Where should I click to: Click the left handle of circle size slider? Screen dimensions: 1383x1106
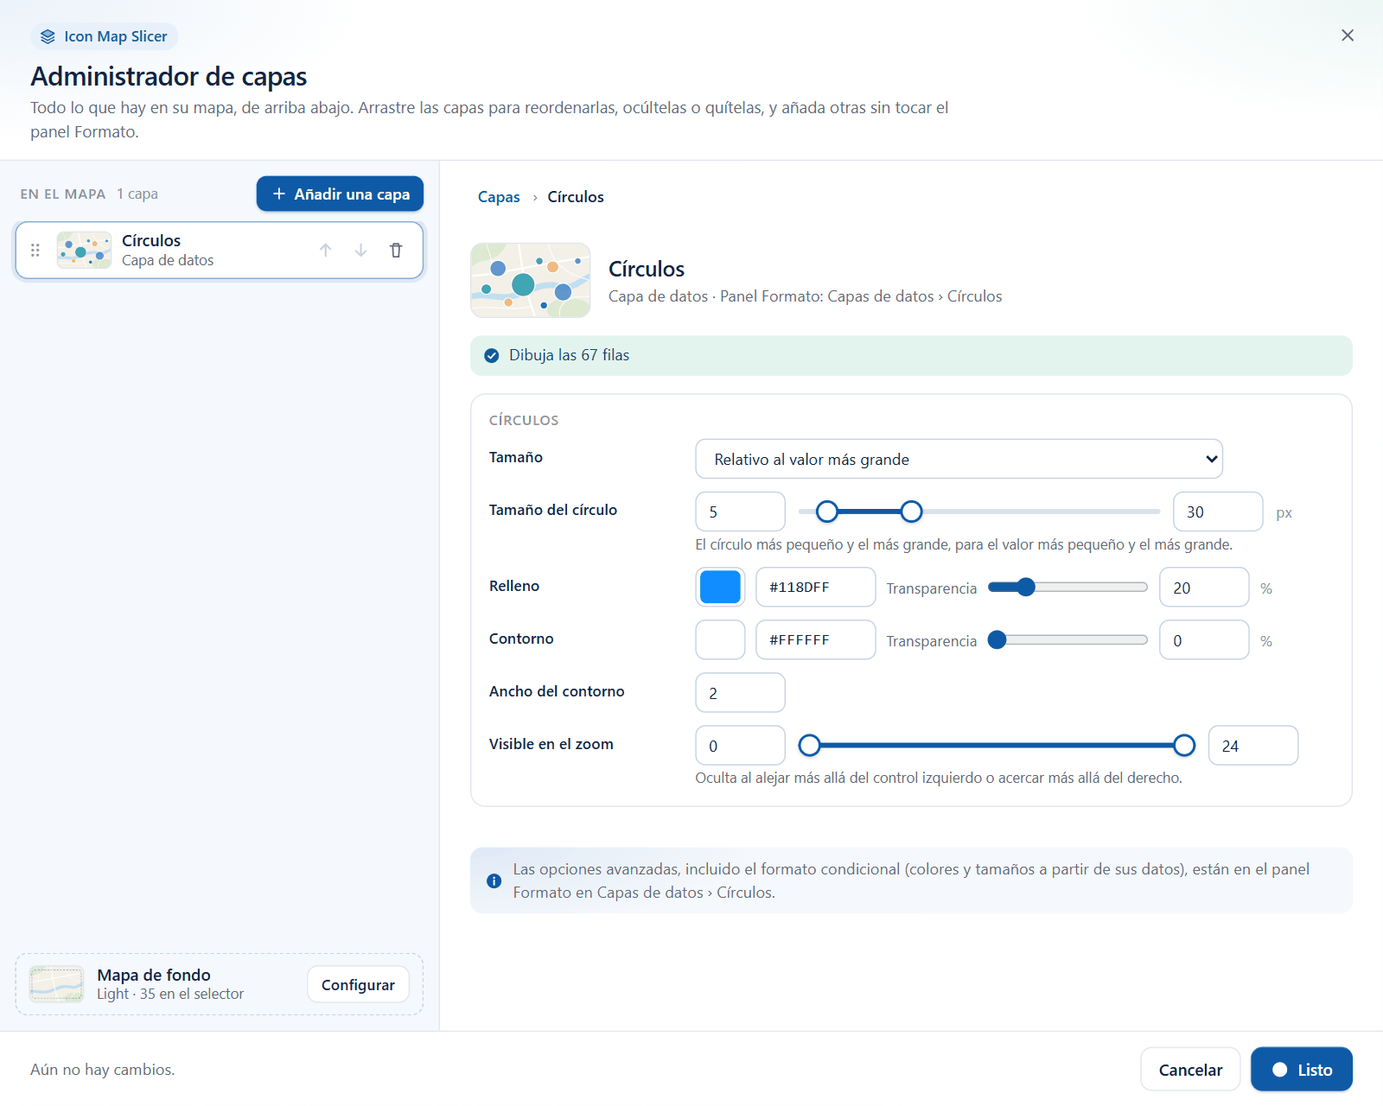827,512
